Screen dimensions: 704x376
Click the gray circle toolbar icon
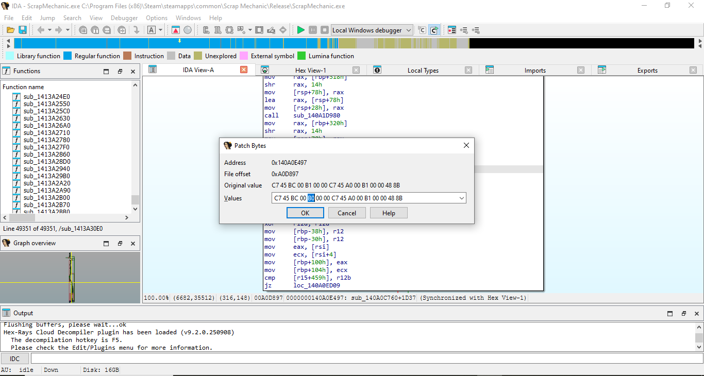(x=188, y=30)
